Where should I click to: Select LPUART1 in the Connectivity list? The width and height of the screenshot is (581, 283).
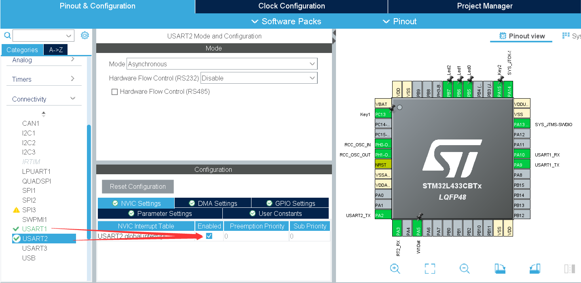[x=36, y=171]
